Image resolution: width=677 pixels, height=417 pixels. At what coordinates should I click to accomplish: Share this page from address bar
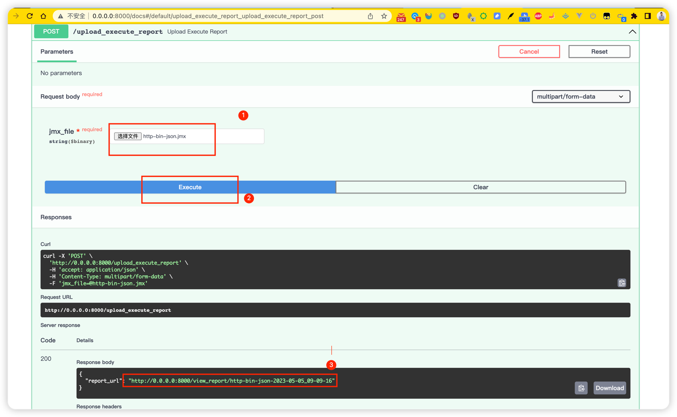click(370, 16)
